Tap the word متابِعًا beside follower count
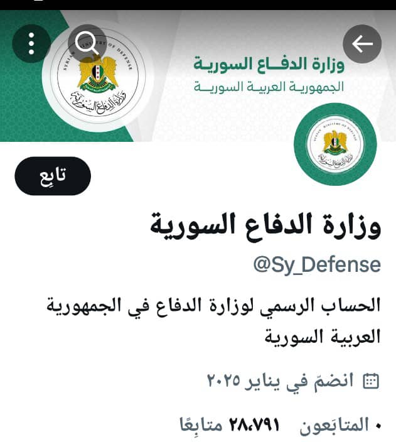This screenshot has height=442, width=396. pos(201,425)
